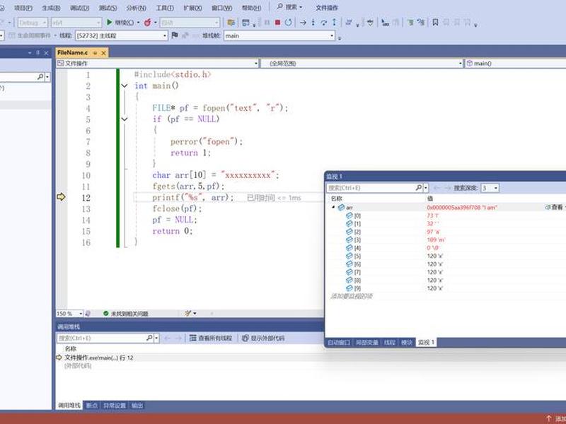Switch to the 局部变量 Locals tab
Viewport: 566px width, 424px height.
[x=366, y=343]
